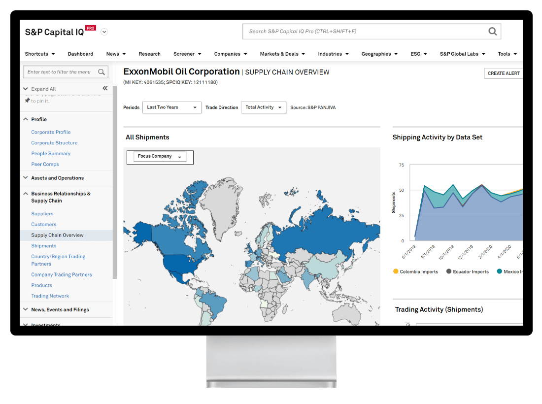Open the News menu
This screenshot has height=404, width=542.
(116, 54)
